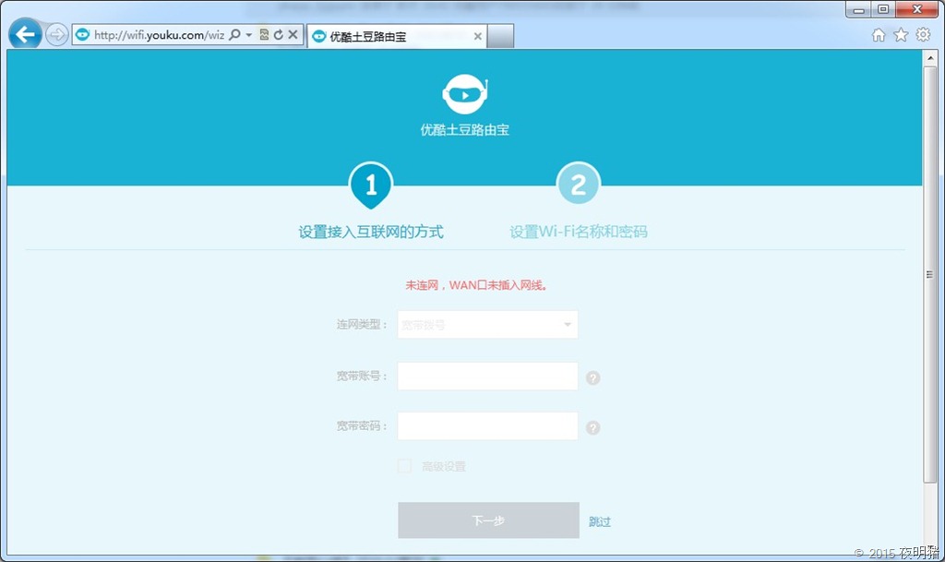This screenshot has width=945, height=562.
Task: Open address bar search dropdown arrow
Action: [249, 35]
